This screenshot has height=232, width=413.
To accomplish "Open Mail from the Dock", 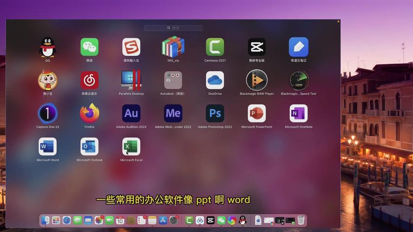I will 88,220.
